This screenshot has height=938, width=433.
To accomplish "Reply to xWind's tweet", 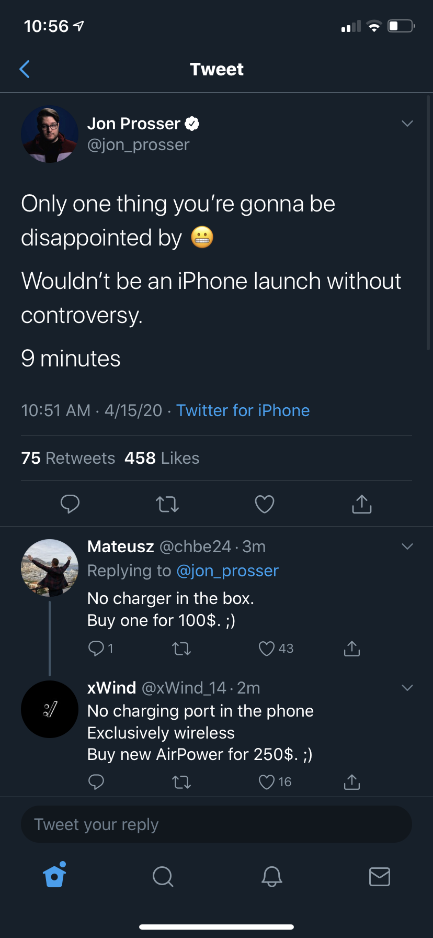I will (96, 782).
